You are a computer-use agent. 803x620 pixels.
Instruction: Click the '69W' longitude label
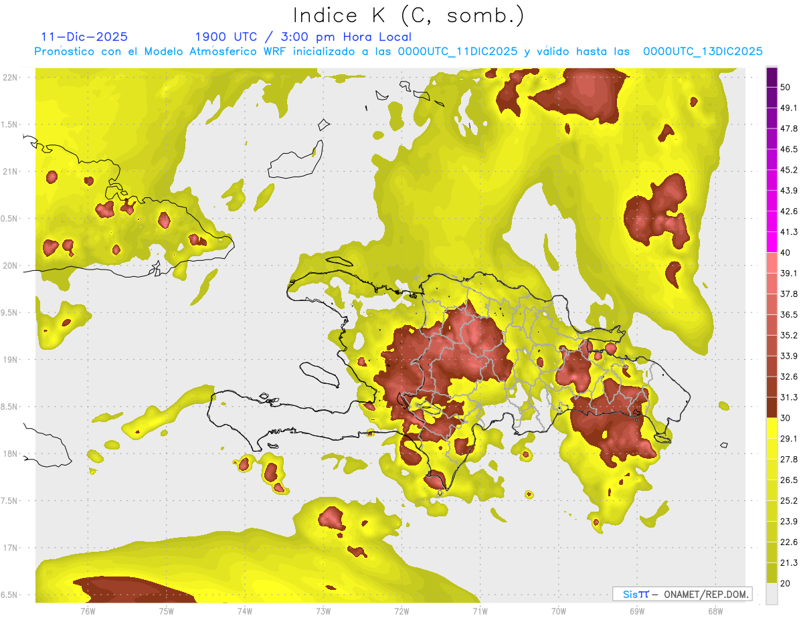coord(637,611)
